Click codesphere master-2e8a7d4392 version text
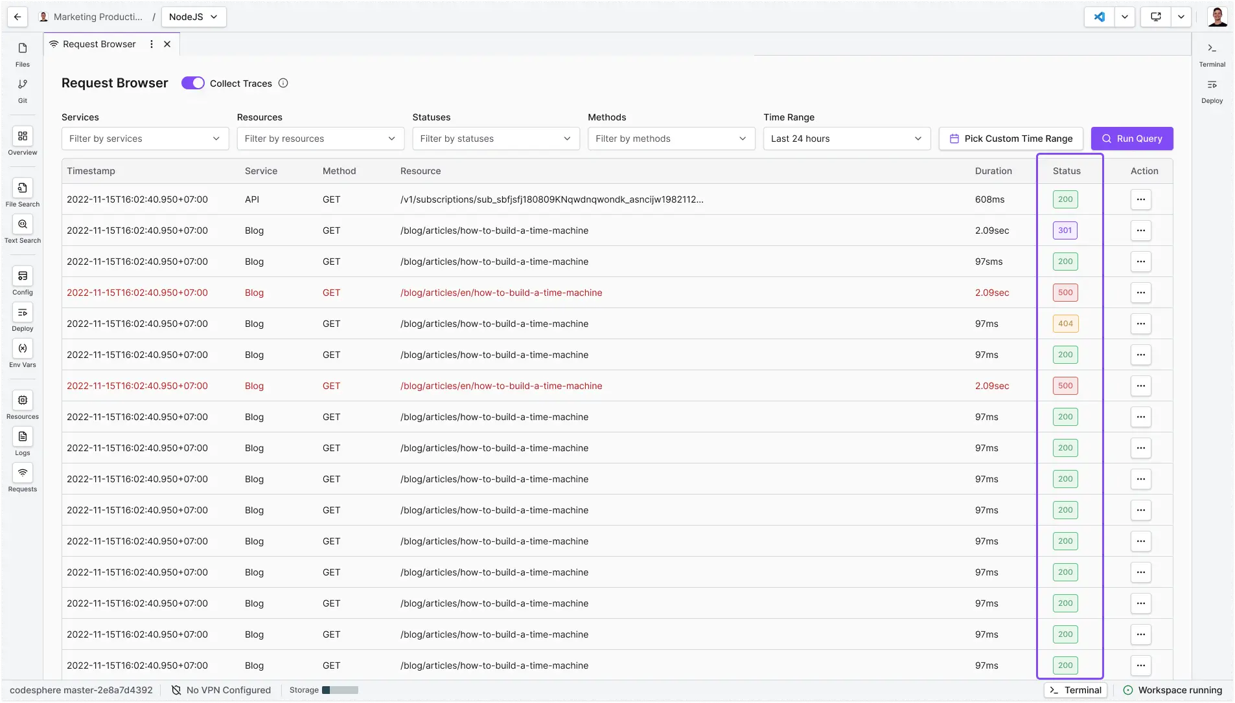This screenshot has width=1235, height=703. pos(81,690)
